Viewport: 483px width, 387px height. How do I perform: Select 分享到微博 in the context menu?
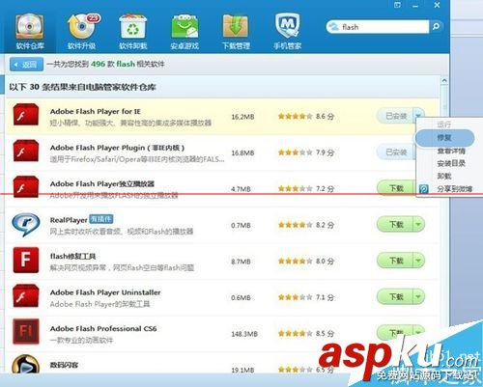454,189
